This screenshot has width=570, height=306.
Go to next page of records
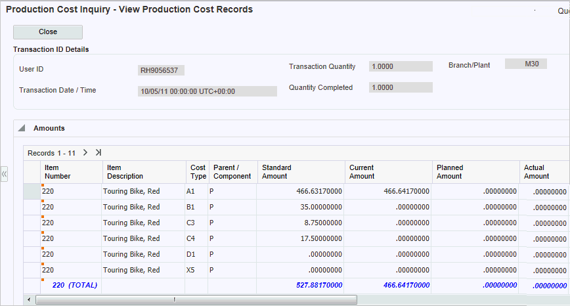click(85, 152)
